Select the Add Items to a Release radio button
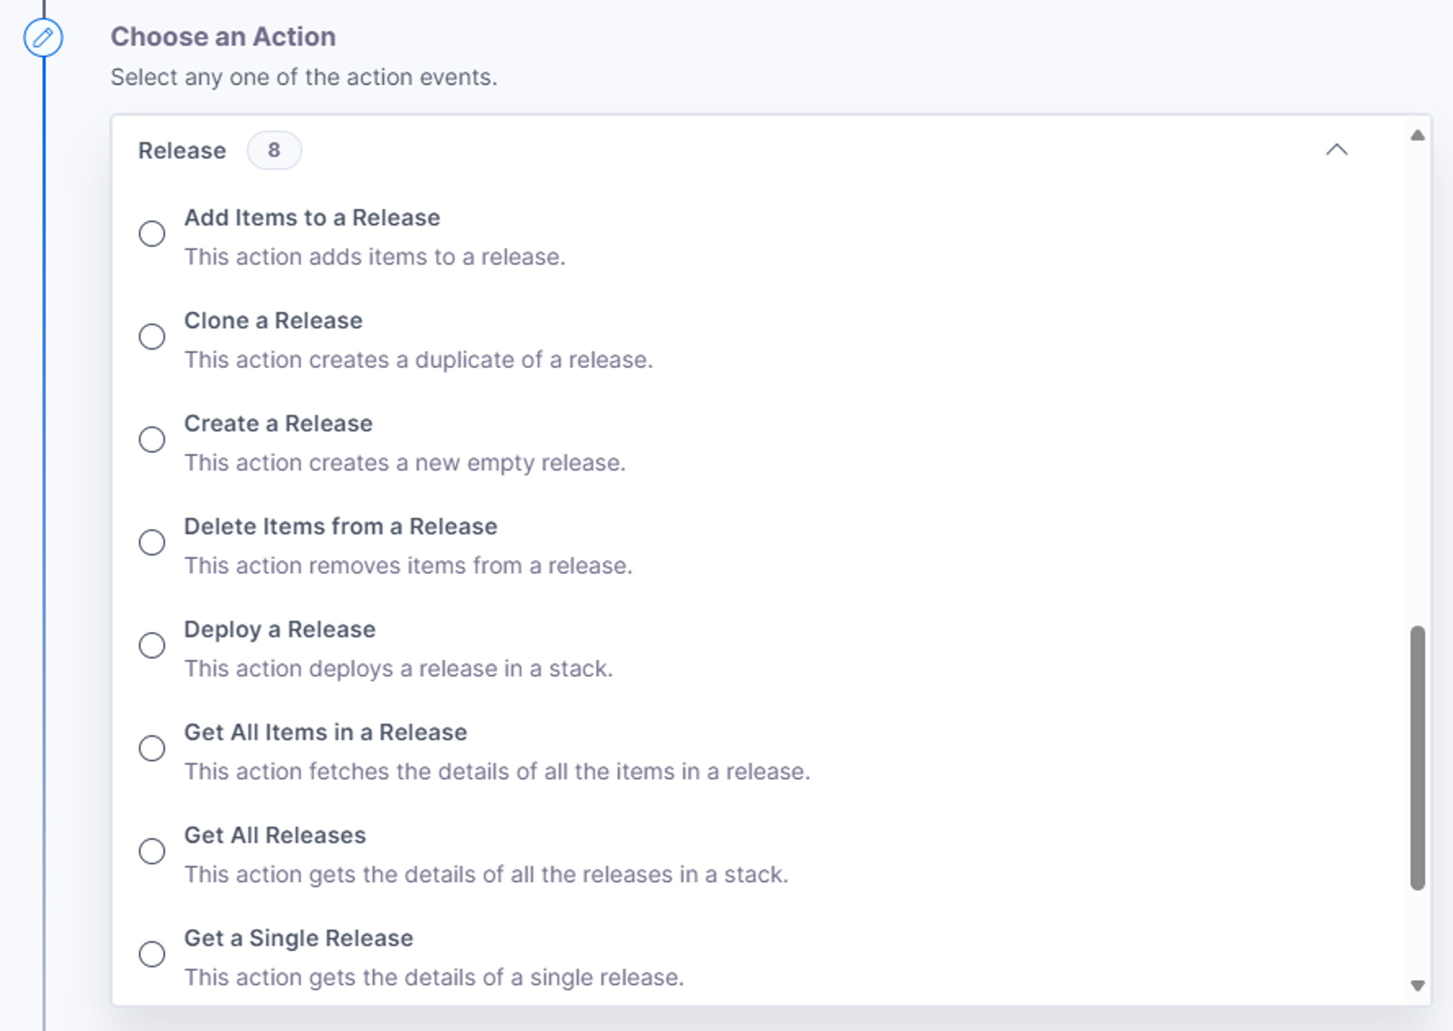 coord(152,233)
